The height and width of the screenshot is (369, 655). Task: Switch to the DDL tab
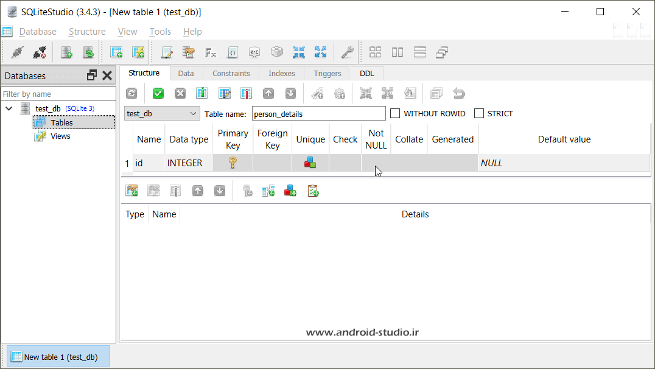(x=367, y=74)
